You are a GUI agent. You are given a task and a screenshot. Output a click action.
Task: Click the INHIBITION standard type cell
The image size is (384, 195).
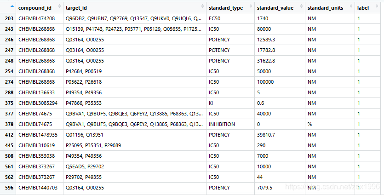(x=222, y=124)
